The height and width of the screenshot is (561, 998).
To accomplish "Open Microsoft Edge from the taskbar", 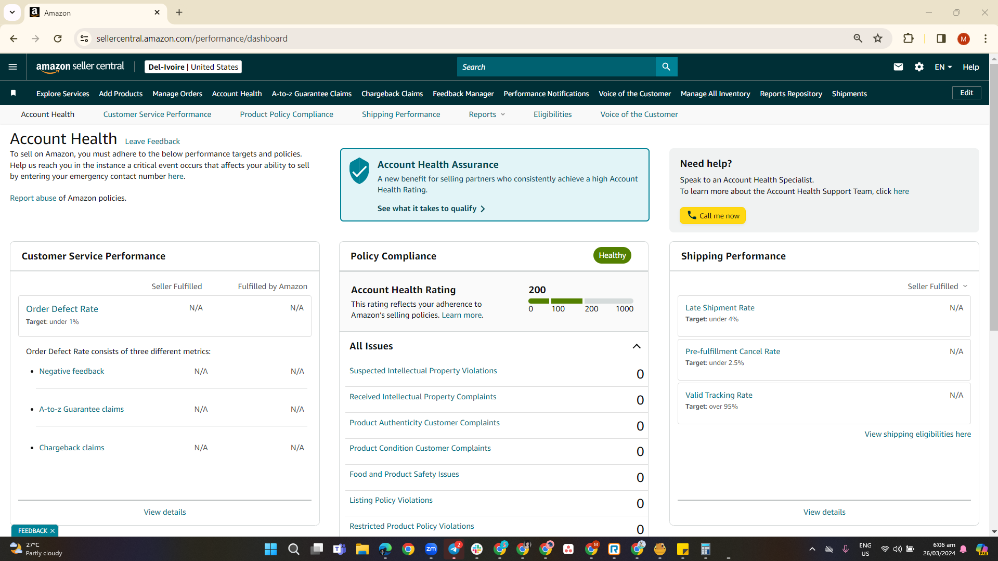I will (x=385, y=549).
